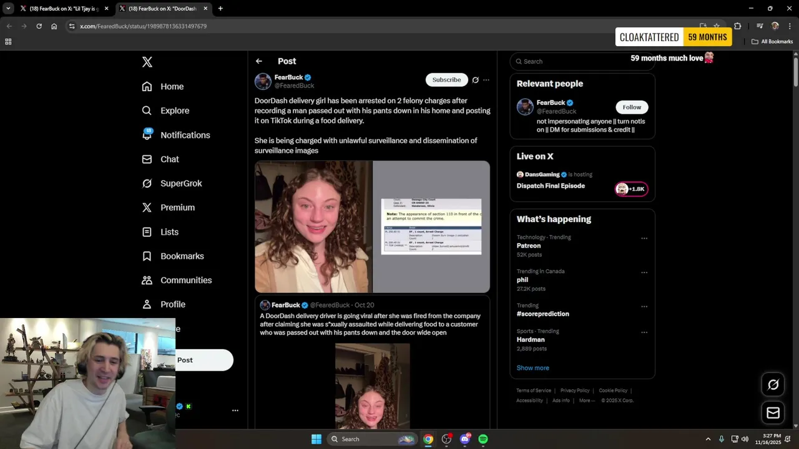Open All Bookmarks folder

coord(772,42)
